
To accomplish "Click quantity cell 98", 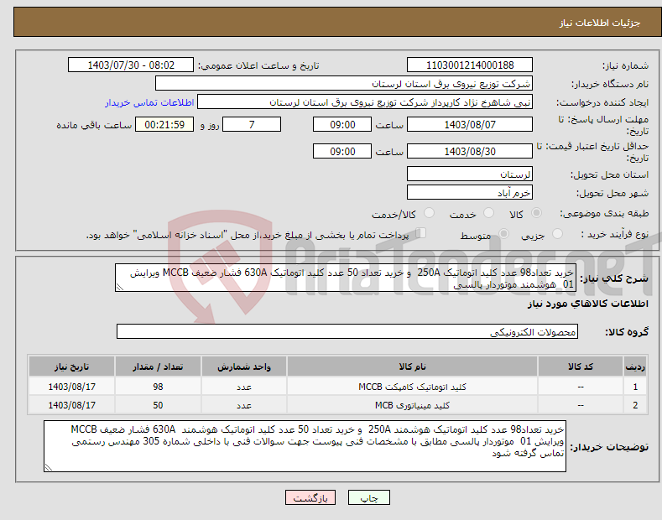I will point(158,387).
